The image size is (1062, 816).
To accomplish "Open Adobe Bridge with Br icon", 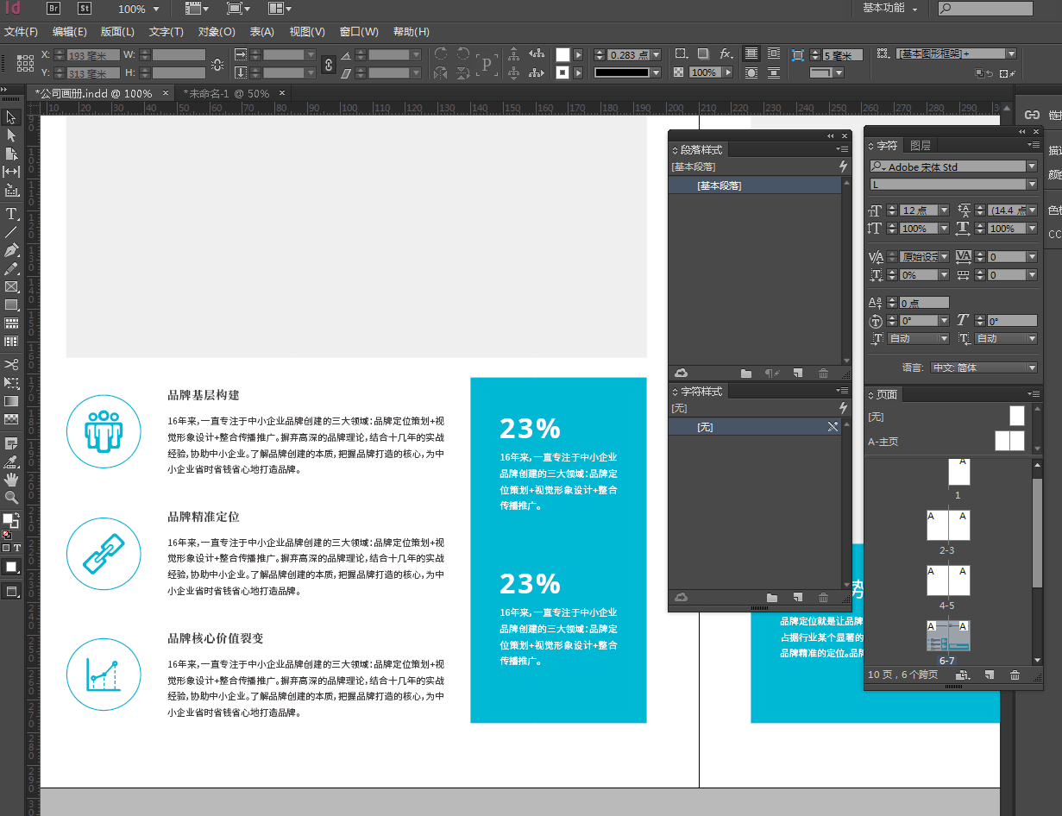I will tap(53, 9).
